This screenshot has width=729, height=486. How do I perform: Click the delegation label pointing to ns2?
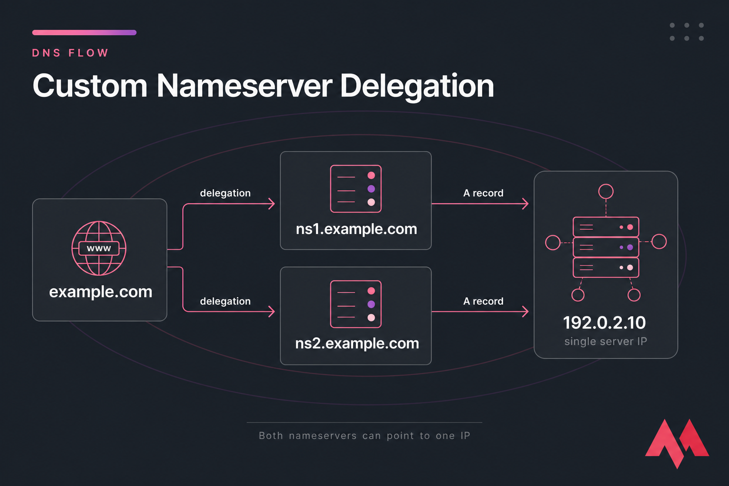coord(225,301)
